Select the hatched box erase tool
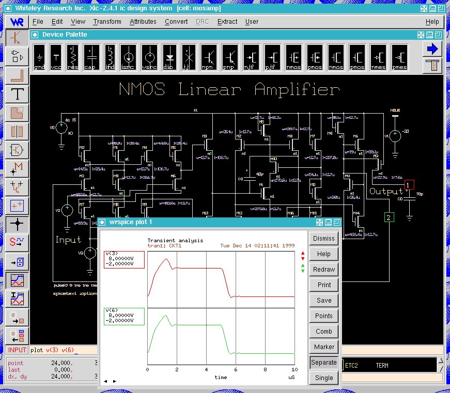 [x=17, y=113]
